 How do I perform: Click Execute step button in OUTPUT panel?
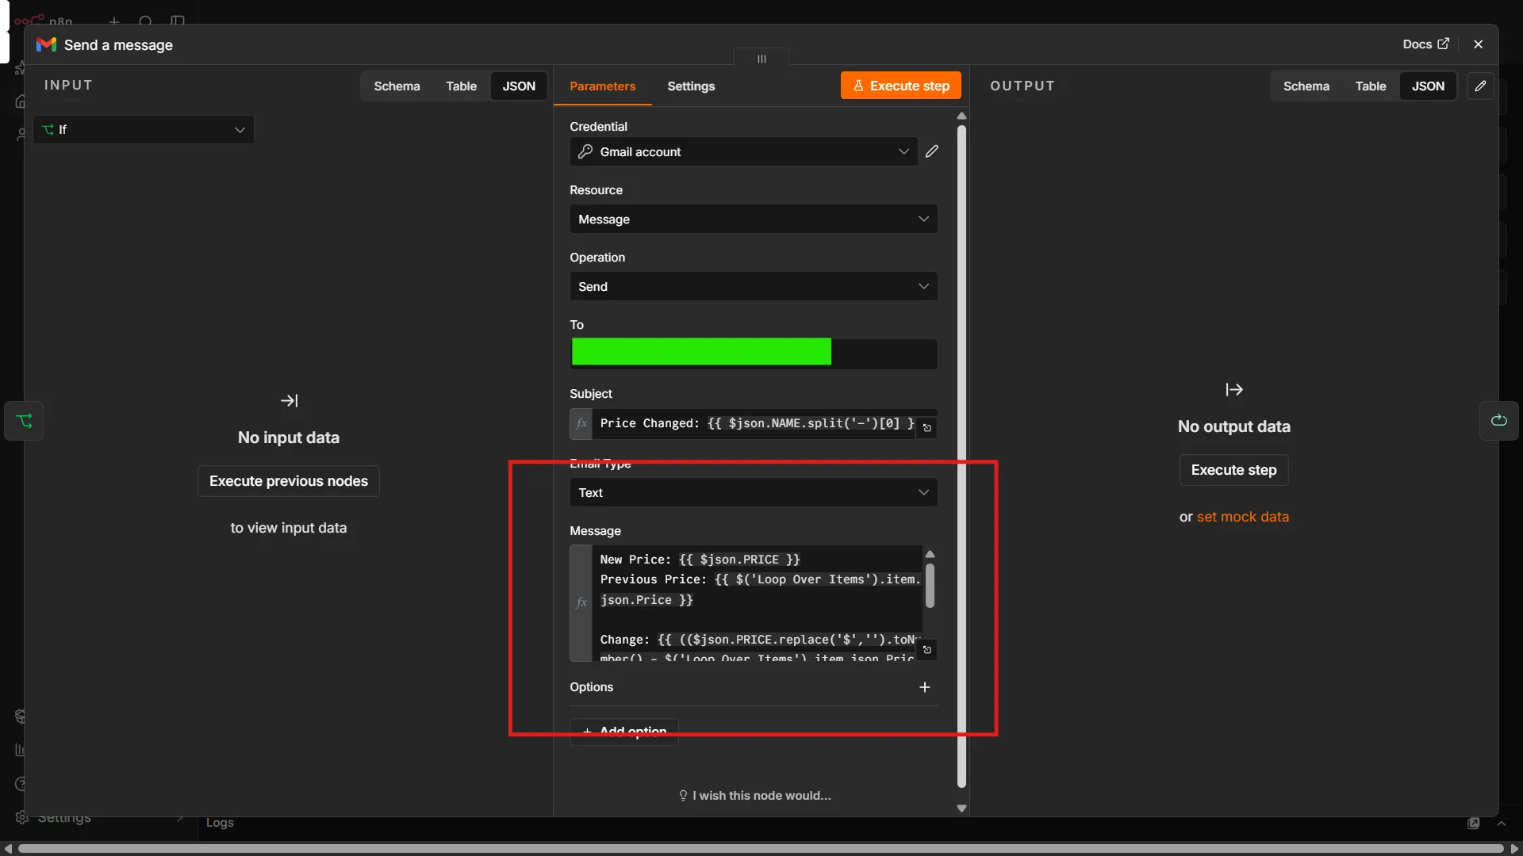click(1233, 470)
